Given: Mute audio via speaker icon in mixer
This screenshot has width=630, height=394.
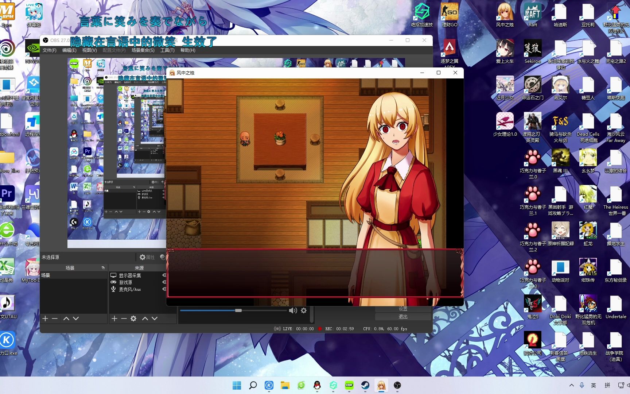Looking at the screenshot, I should coord(293,310).
